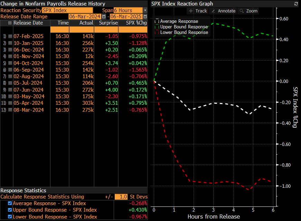Sort by the SPX %Chg column header
The width and height of the screenshot is (301, 221).
(x=136, y=23)
